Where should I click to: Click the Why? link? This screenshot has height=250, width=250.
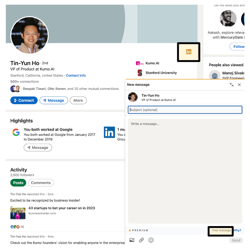pyautogui.click(x=237, y=230)
